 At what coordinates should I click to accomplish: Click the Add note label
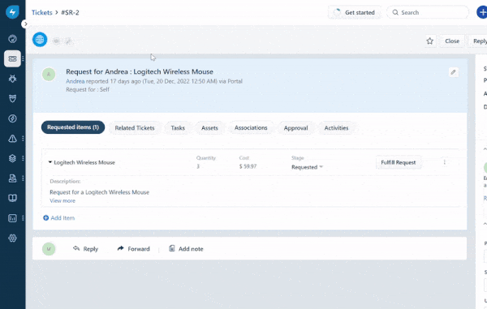click(191, 249)
